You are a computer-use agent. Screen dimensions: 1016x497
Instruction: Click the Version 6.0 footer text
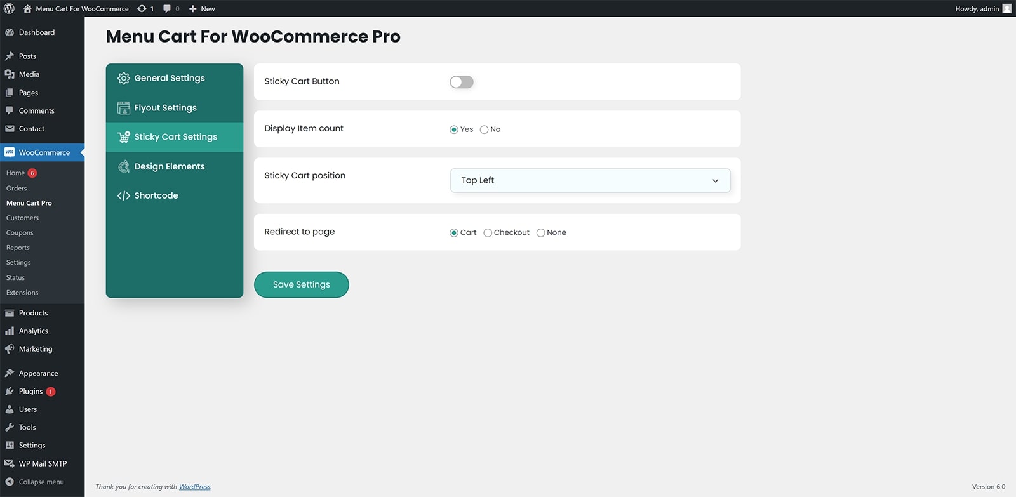click(x=989, y=487)
